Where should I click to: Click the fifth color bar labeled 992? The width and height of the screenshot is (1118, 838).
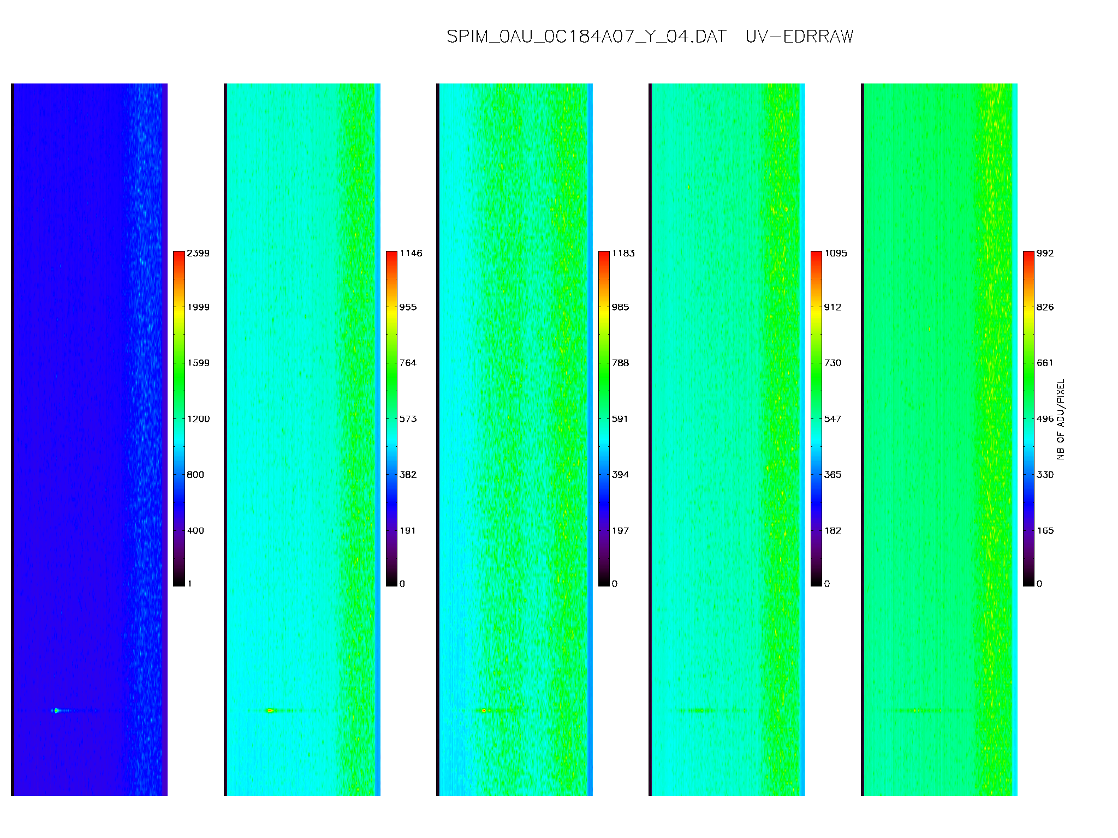pos(1028,418)
